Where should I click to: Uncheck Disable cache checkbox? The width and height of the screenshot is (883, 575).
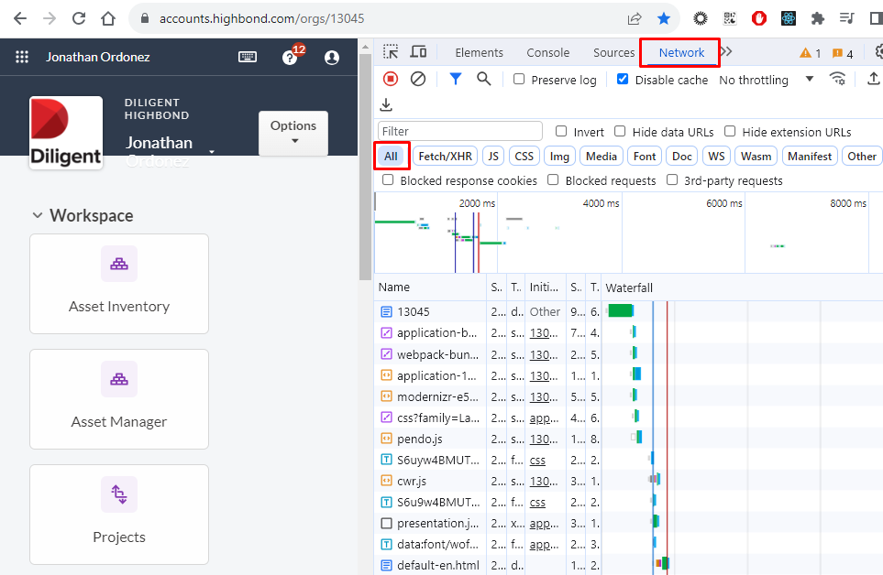click(x=623, y=80)
